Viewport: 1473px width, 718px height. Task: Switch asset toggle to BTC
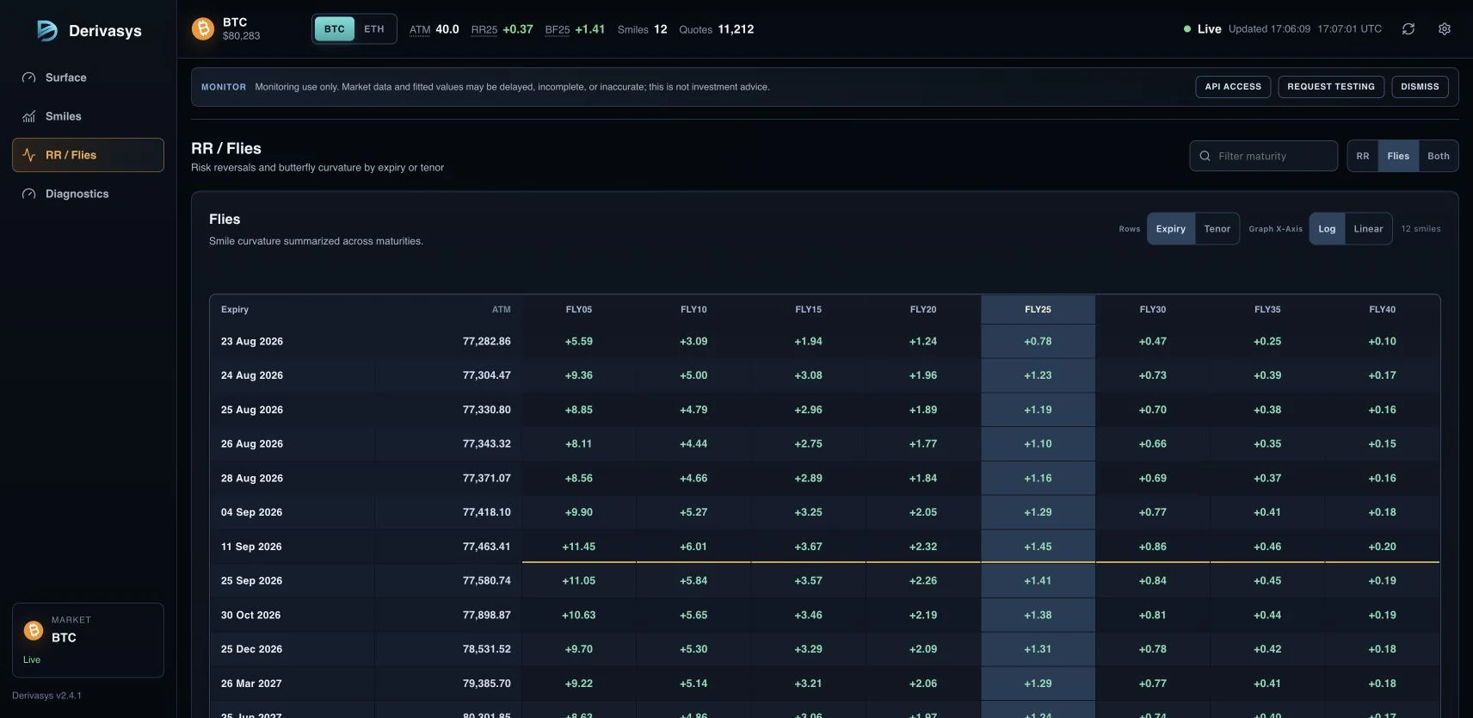(x=335, y=29)
